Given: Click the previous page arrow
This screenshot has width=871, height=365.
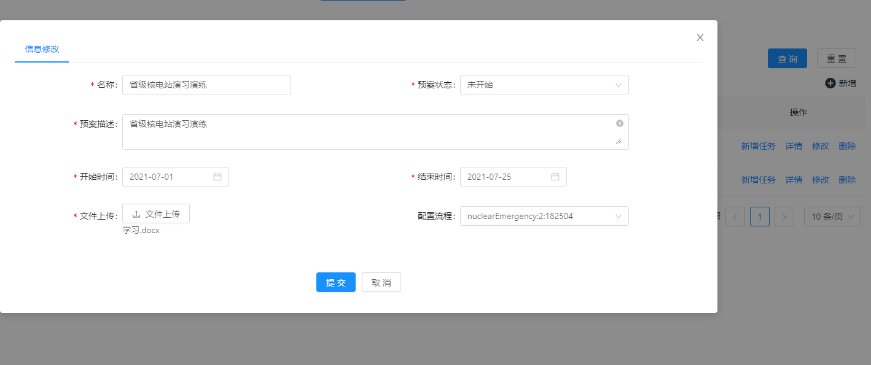Looking at the screenshot, I should point(735,217).
